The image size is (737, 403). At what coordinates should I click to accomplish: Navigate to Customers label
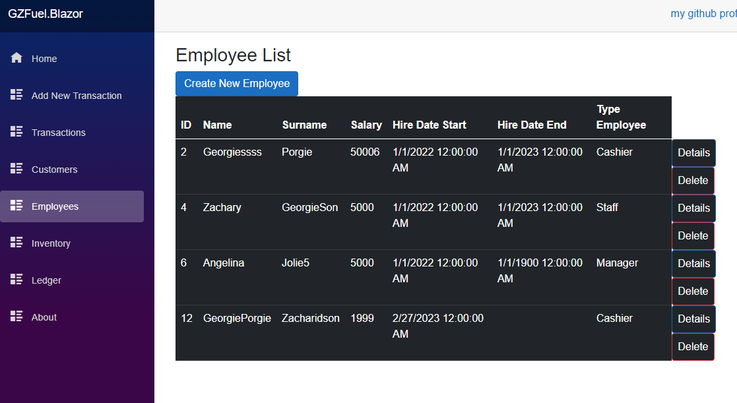point(55,170)
